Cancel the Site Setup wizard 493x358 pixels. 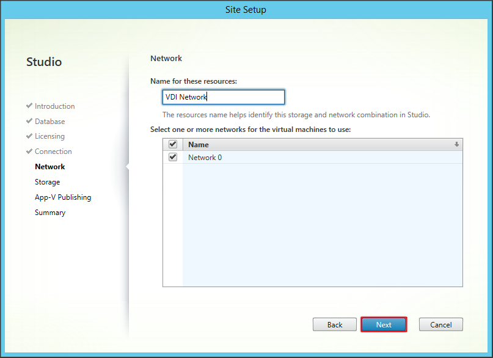pos(440,324)
